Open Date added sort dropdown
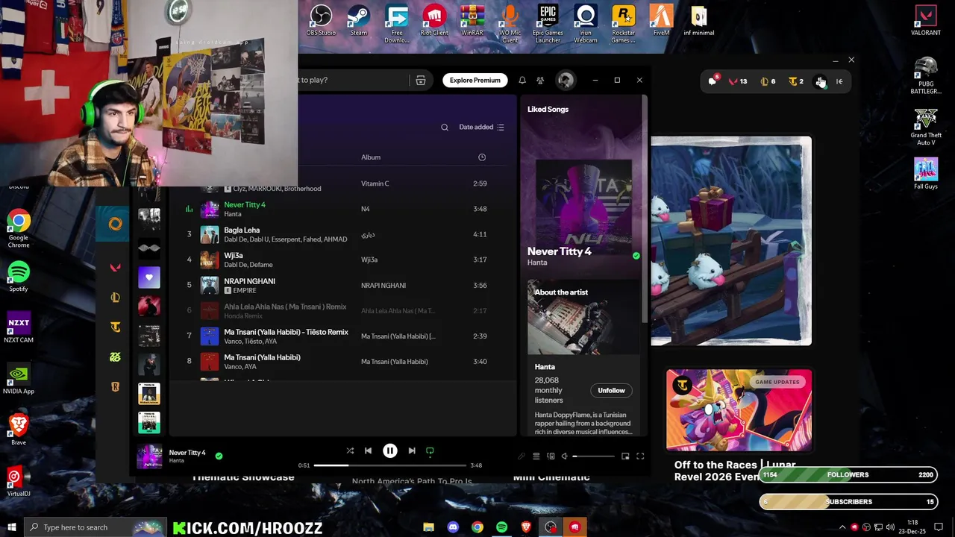The width and height of the screenshot is (955, 537). coord(481,127)
